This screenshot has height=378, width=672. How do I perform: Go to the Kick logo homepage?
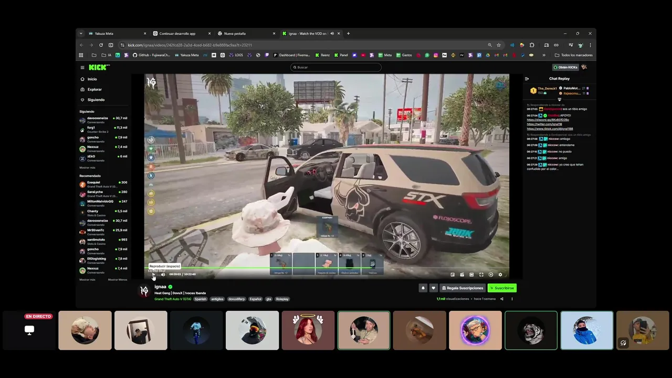(99, 67)
